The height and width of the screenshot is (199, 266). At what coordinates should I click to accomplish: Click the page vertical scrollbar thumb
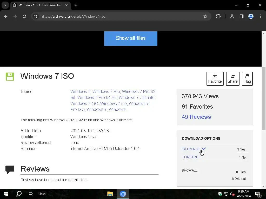click(x=264, y=98)
